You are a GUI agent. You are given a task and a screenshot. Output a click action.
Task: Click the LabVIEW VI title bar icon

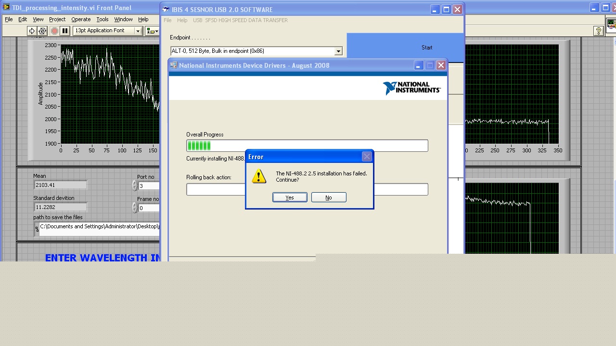pos(6,8)
